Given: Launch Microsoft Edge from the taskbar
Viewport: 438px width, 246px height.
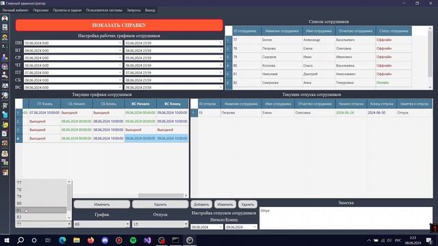Looking at the screenshot, I should click(62, 240).
